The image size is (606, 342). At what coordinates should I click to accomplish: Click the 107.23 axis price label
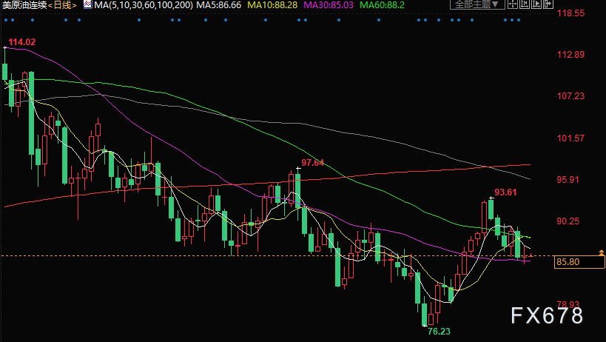570,96
